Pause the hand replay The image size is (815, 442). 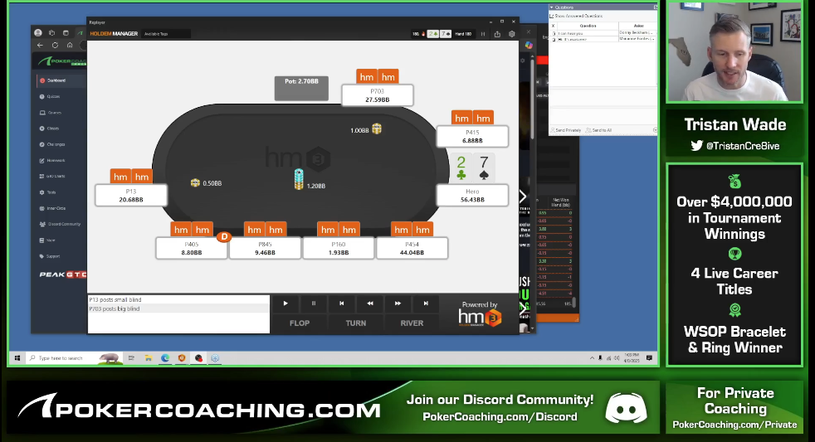314,304
